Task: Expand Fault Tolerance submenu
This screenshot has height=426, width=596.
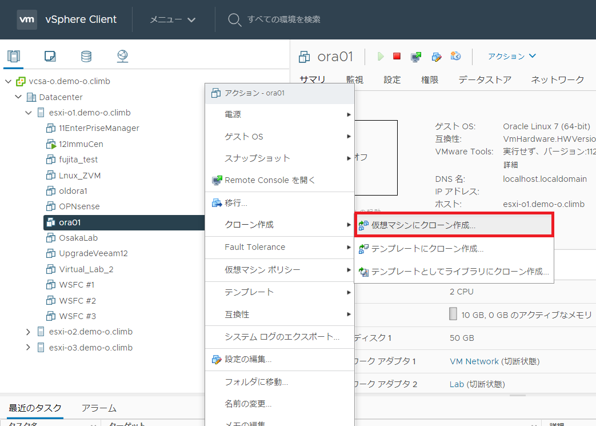Action: (280, 247)
